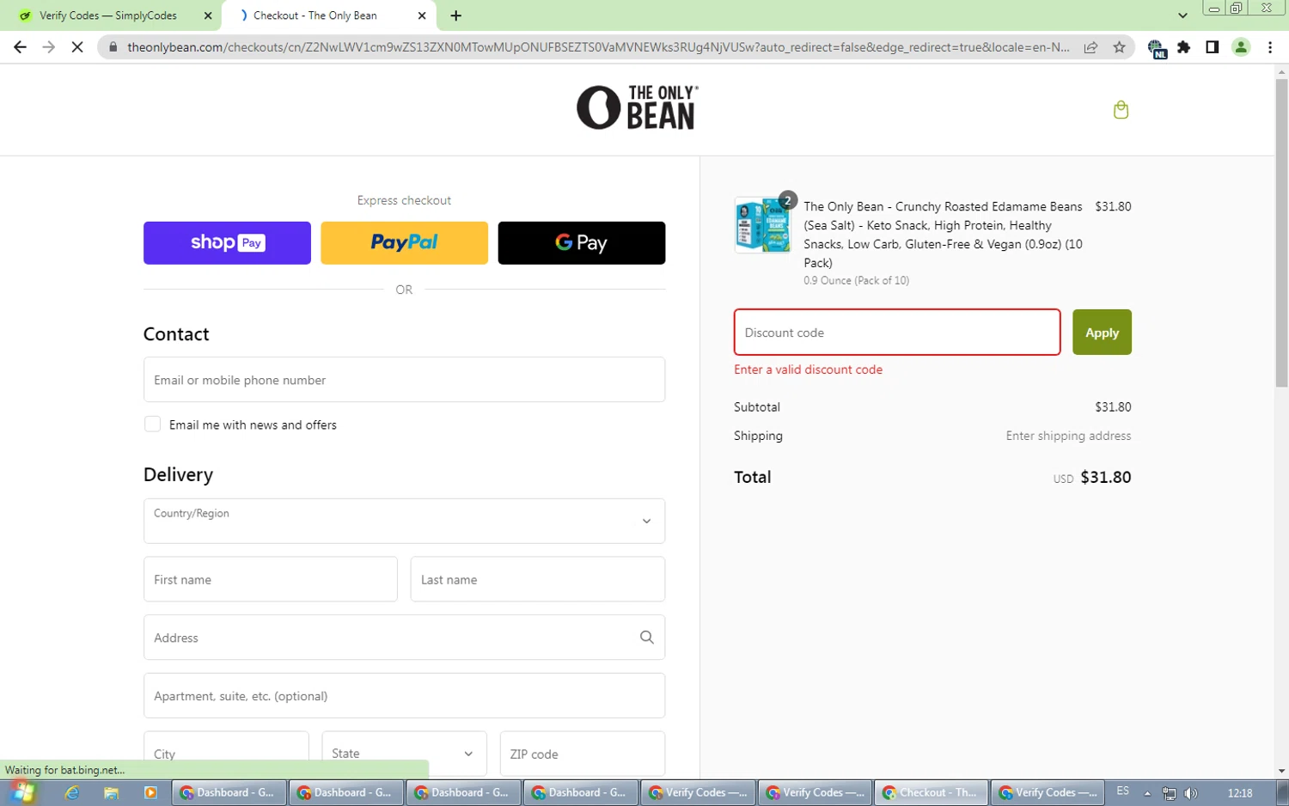Open Windows Start button
This screenshot has height=806, width=1289.
click(x=21, y=791)
